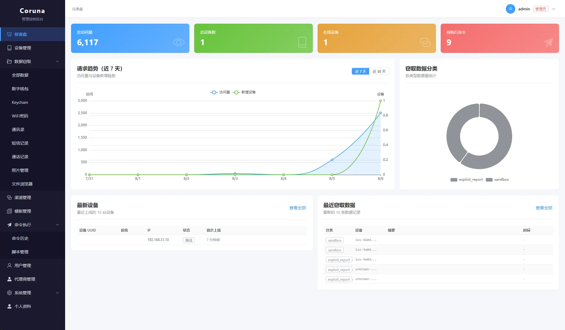Toggle exploit_report in donut chart legend
Image resolution: width=565 pixels, height=330 pixels.
[466, 179]
